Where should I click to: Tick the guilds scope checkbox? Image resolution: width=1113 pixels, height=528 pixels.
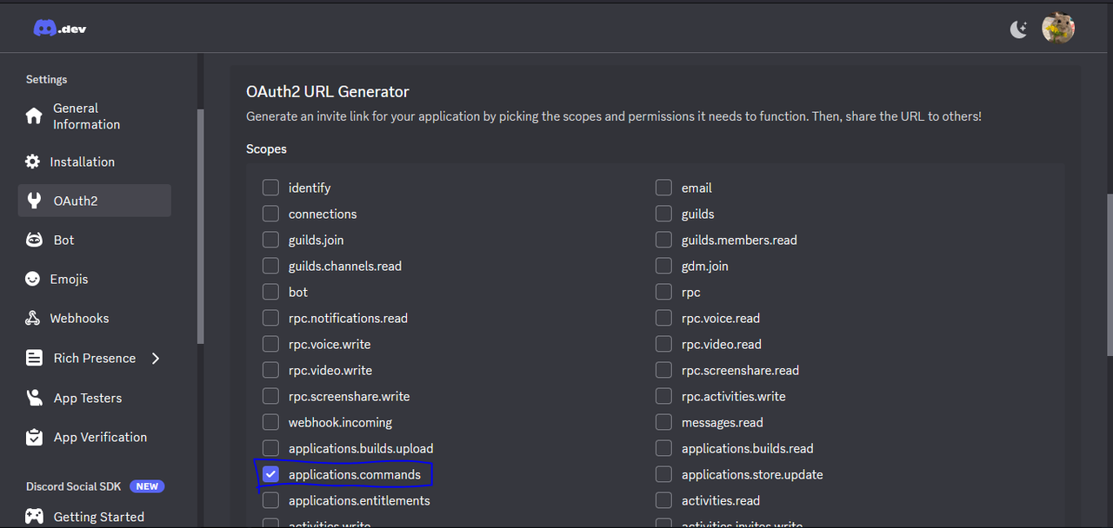click(x=663, y=214)
